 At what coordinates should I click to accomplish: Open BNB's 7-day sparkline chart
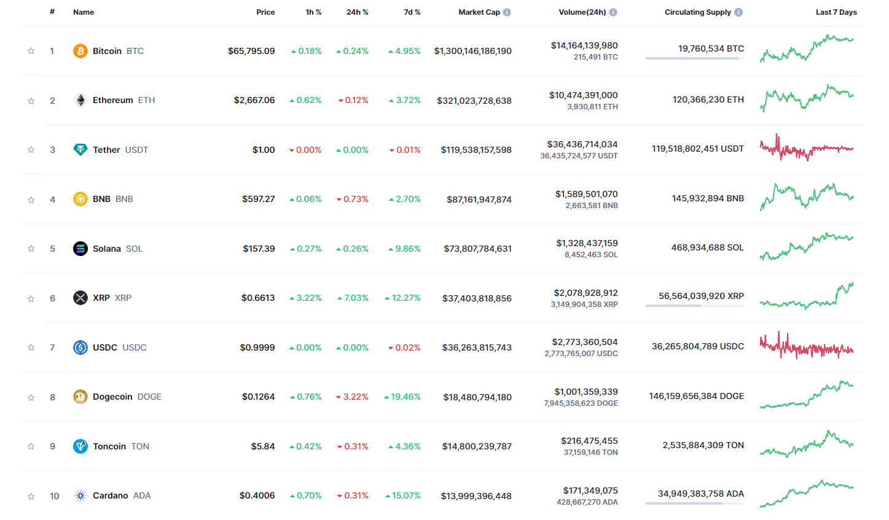click(807, 197)
